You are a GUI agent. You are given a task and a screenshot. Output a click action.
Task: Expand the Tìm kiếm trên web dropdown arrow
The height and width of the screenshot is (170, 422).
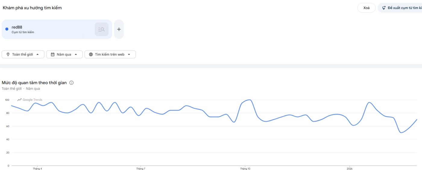[x=129, y=55]
